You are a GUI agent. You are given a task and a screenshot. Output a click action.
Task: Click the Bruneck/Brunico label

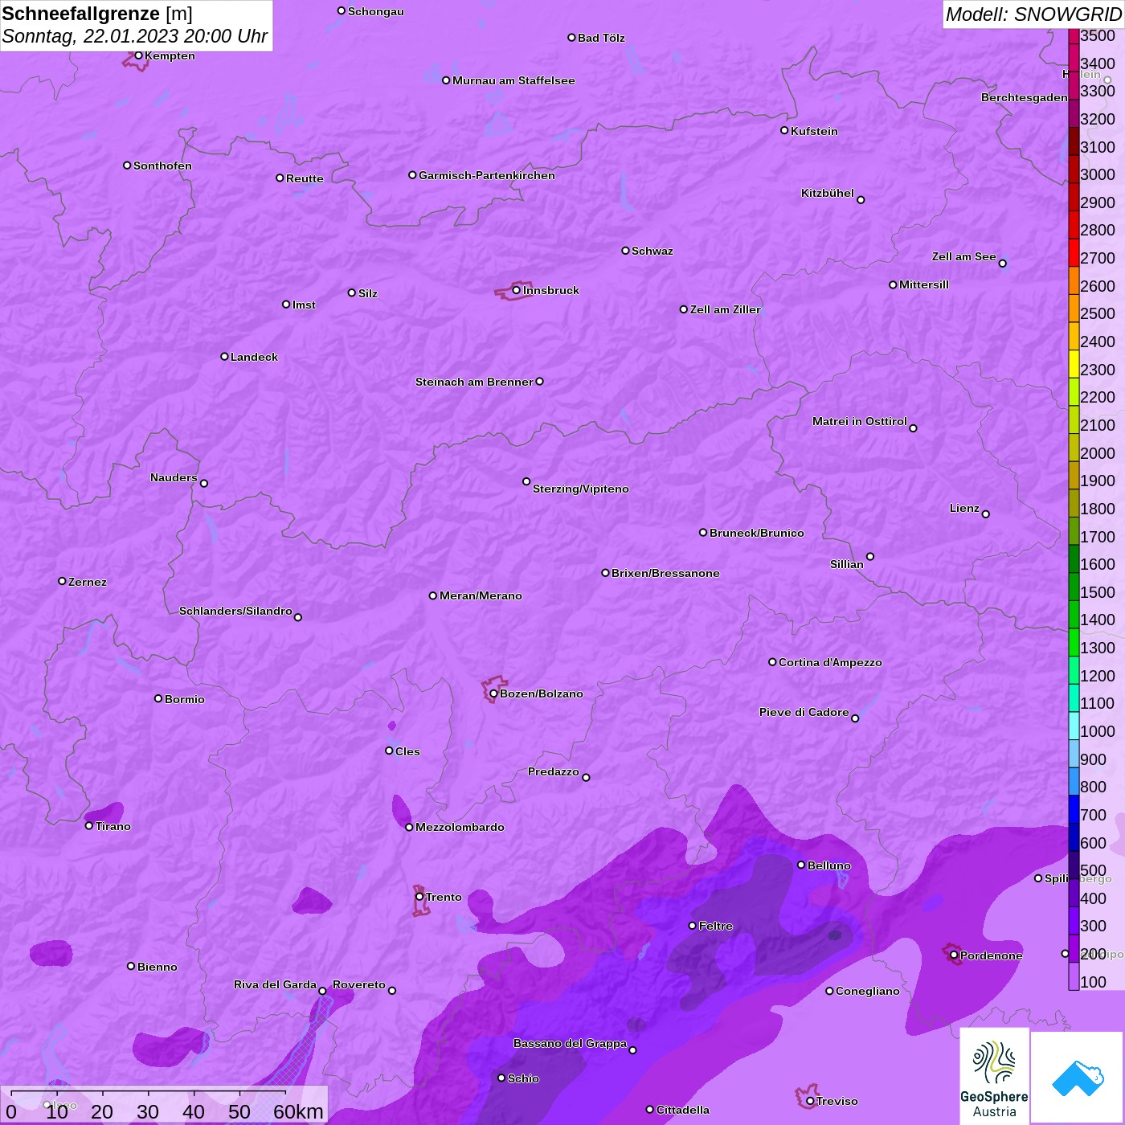click(x=757, y=533)
